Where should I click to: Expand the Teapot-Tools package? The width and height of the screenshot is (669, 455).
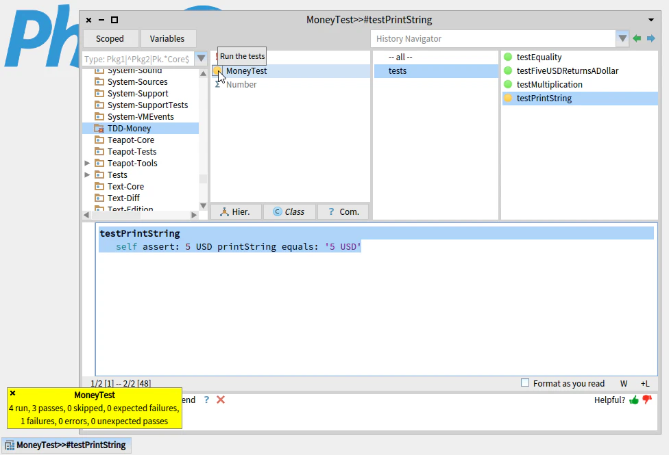(x=87, y=163)
